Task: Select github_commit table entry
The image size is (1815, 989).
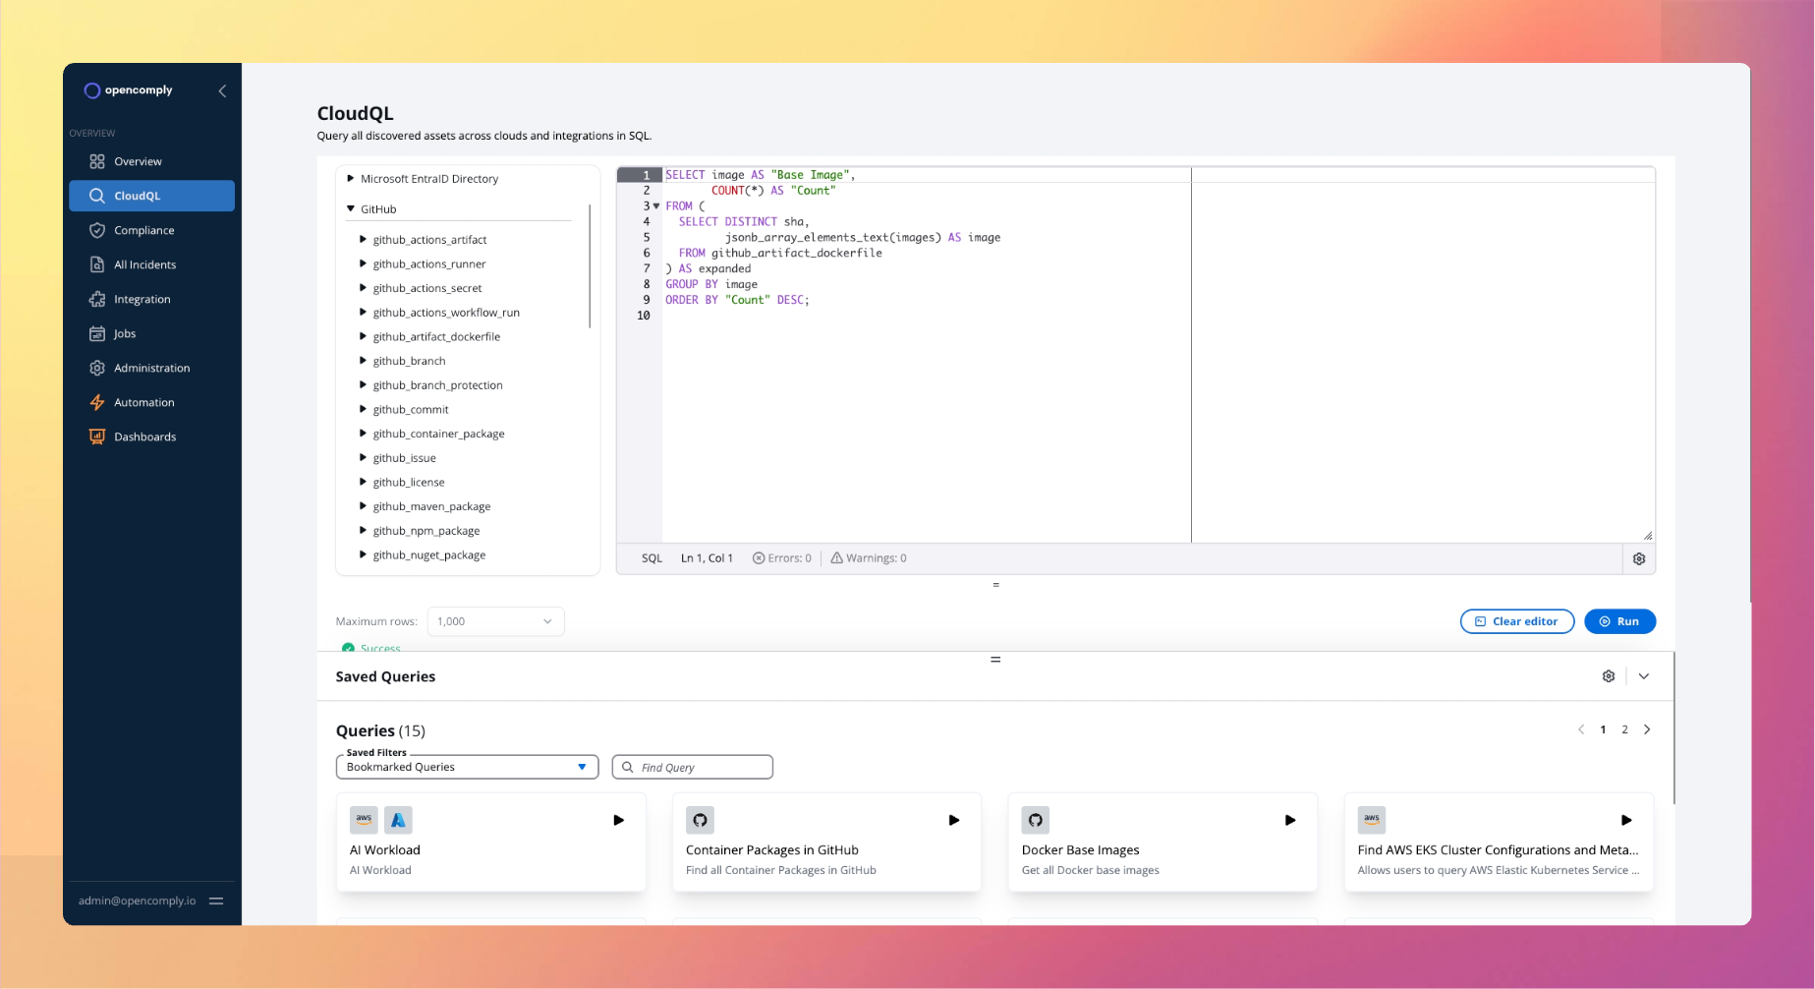Action: (x=411, y=410)
